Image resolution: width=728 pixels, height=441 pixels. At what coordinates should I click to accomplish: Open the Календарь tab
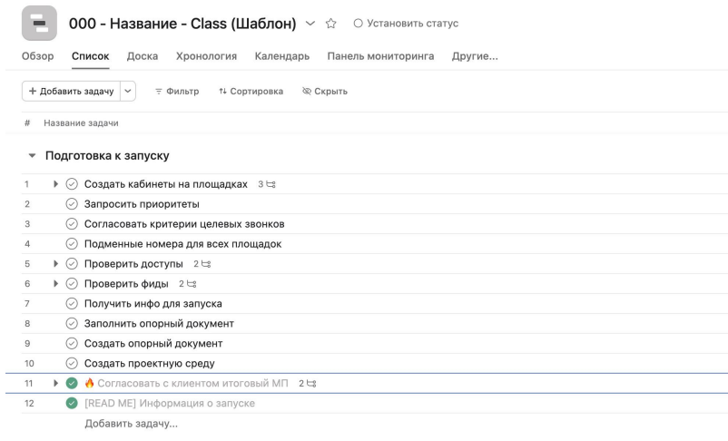(x=281, y=56)
